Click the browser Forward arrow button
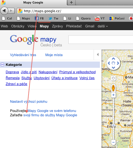 pyautogui.click(x=11, y=11)
